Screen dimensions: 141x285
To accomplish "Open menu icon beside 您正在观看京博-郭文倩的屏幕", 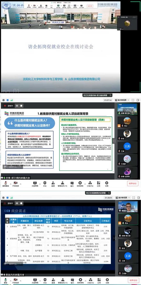I will point(111,95).
